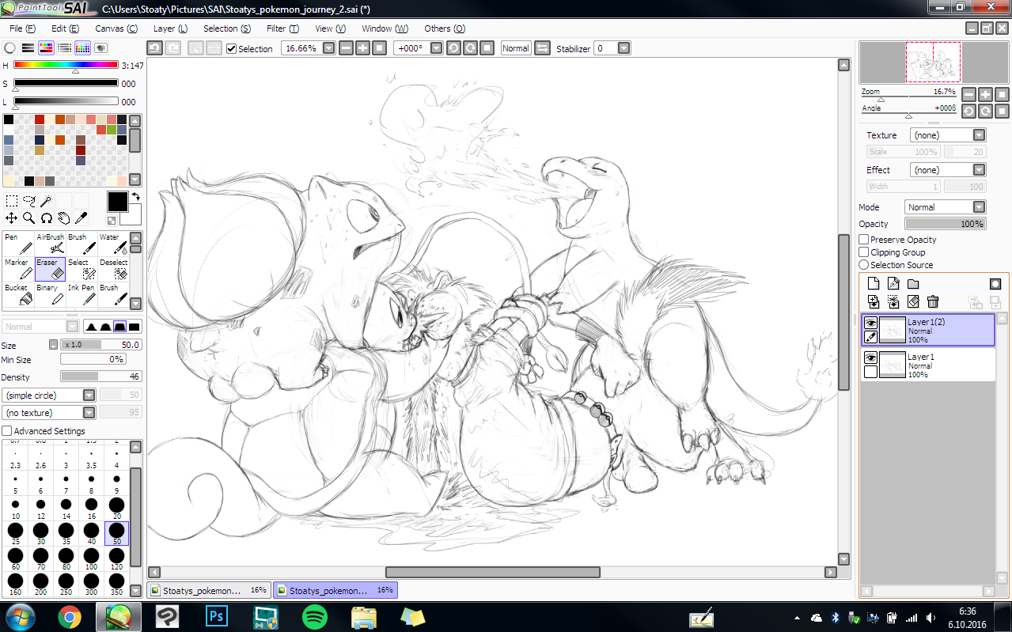Open the File menu
Image resolution: width=1012 pixels, height=632 pixels.
click(21, 28)
